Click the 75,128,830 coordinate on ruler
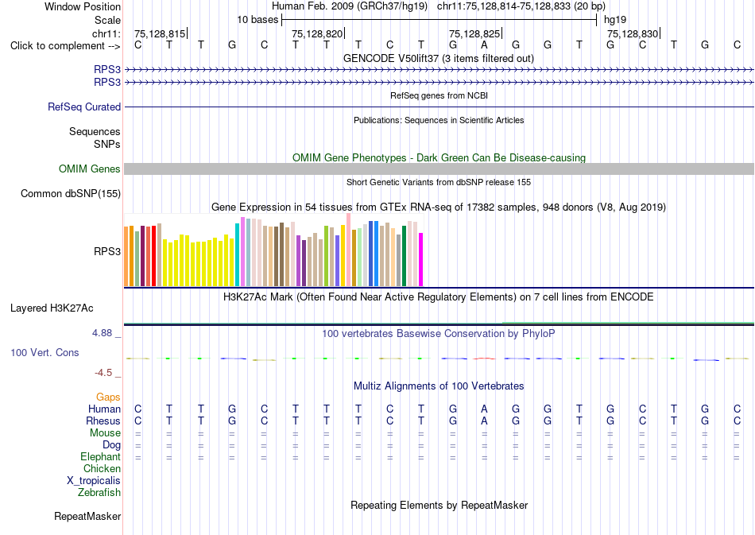Image resolution: width=755 pixels, height=535 pixels. 633,33
